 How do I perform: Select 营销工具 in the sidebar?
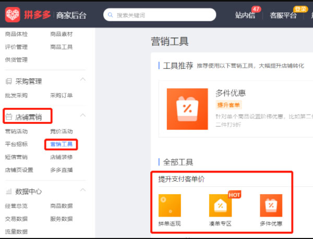62,144
